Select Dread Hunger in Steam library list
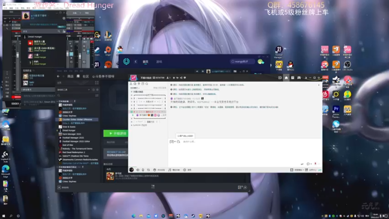 [x=69, y=130]
